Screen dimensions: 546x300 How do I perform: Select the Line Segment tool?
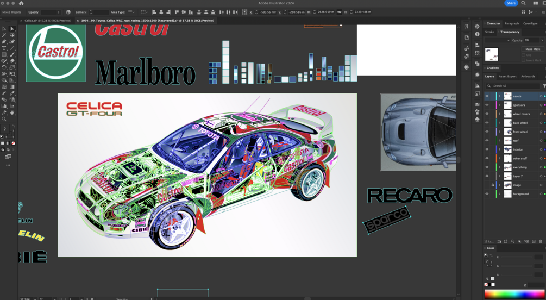point(12,48)
